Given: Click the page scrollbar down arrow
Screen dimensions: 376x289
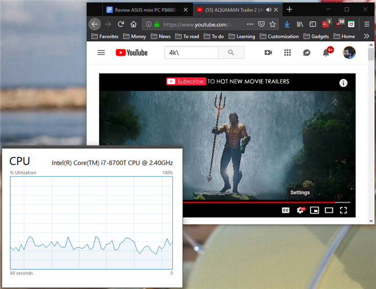Looking at the screenshot, I should (x=371, y=221).
